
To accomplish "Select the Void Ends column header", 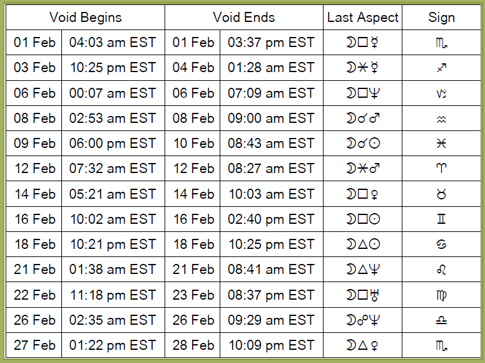I will [244, 18].
